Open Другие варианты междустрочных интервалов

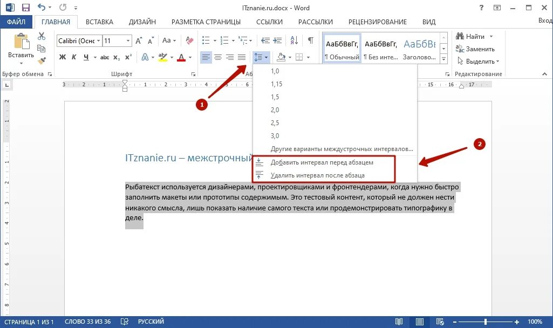[335, 149]
